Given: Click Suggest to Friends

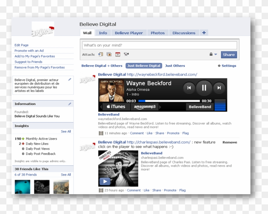Looking at the screenshot, I should 28,62.
